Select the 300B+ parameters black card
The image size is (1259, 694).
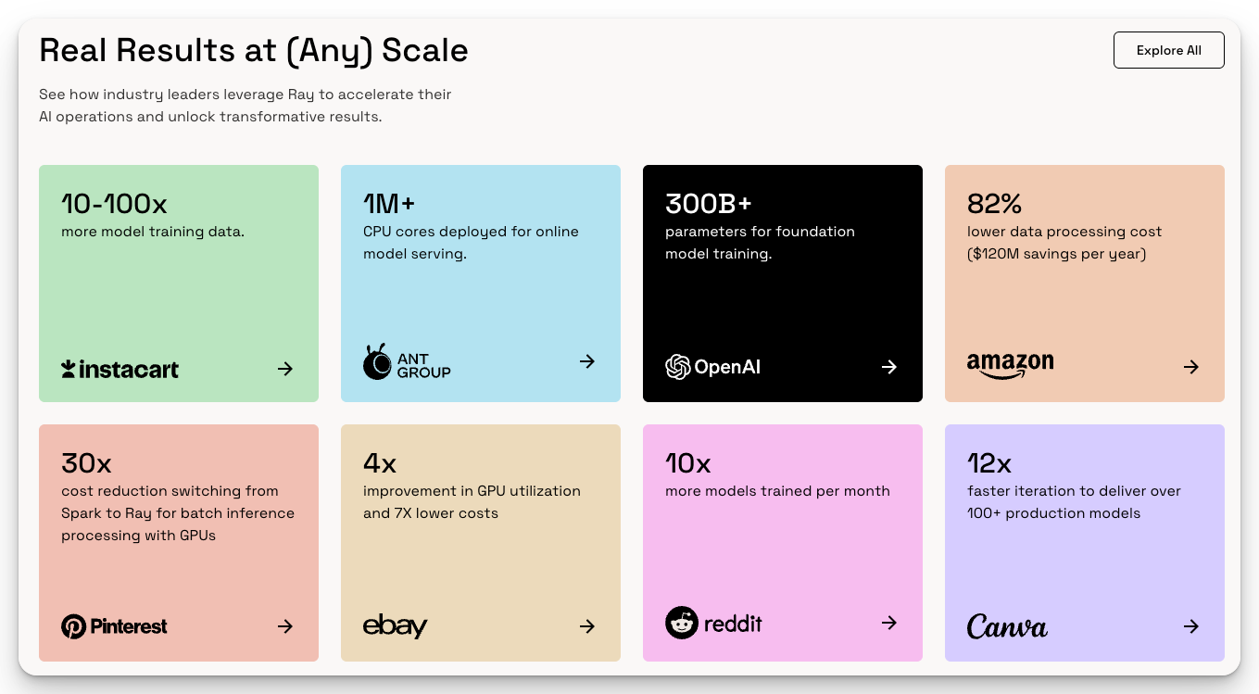(783, 284)
